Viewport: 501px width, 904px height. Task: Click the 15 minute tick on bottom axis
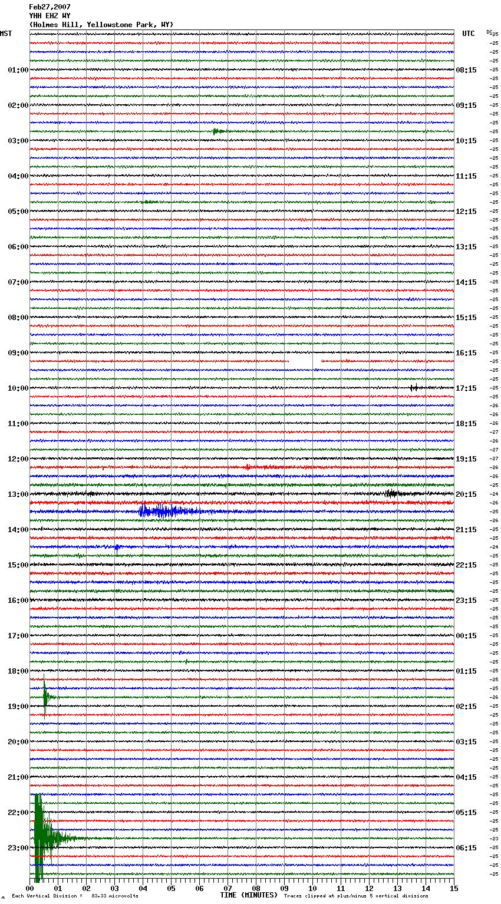(454, 888)
